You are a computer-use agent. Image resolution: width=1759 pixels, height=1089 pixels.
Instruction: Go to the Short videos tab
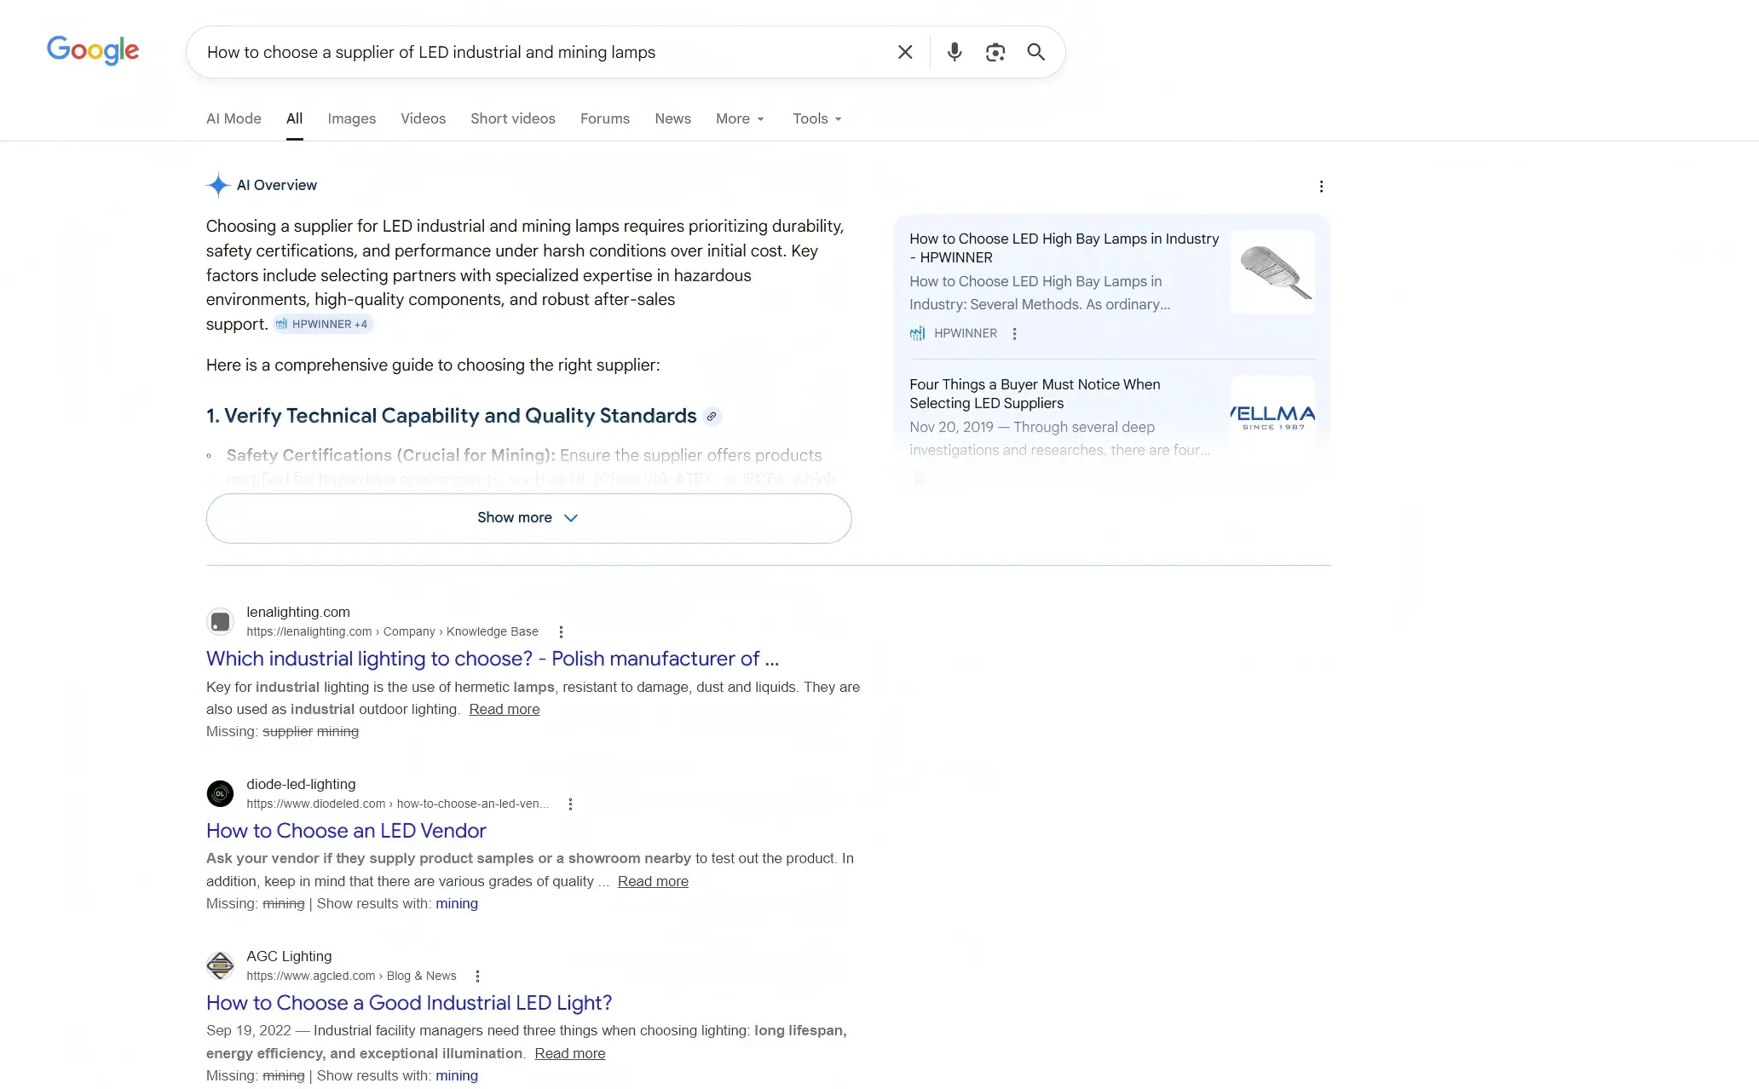513,118
